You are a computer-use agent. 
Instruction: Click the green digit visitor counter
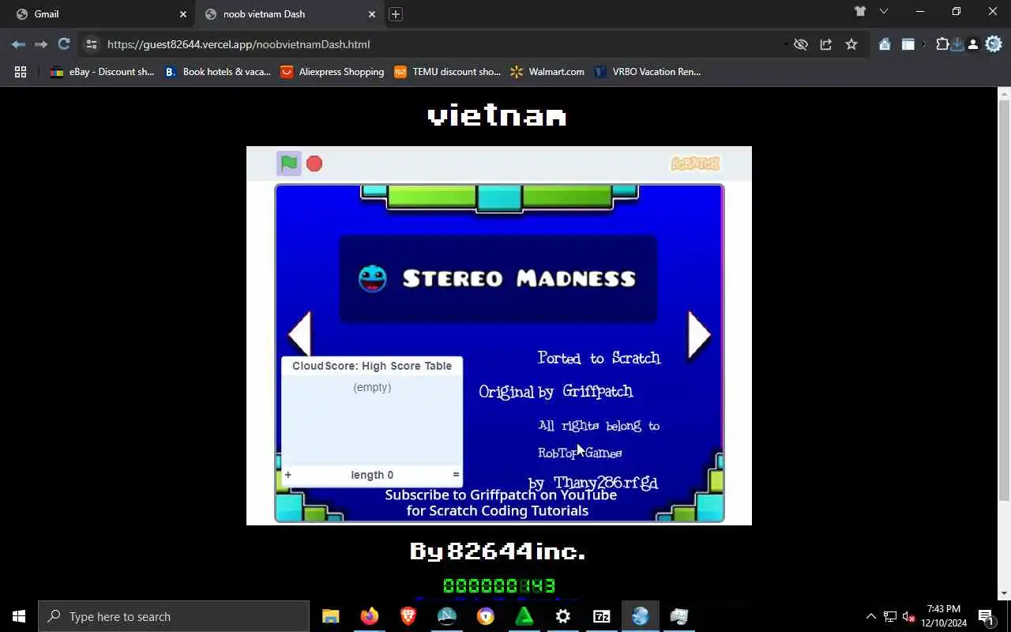499,586
